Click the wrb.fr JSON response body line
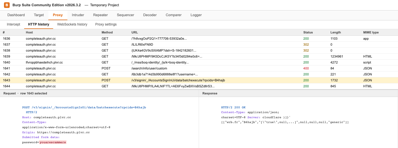This screenshot has width=398, height=148. (x=285, y=122)
